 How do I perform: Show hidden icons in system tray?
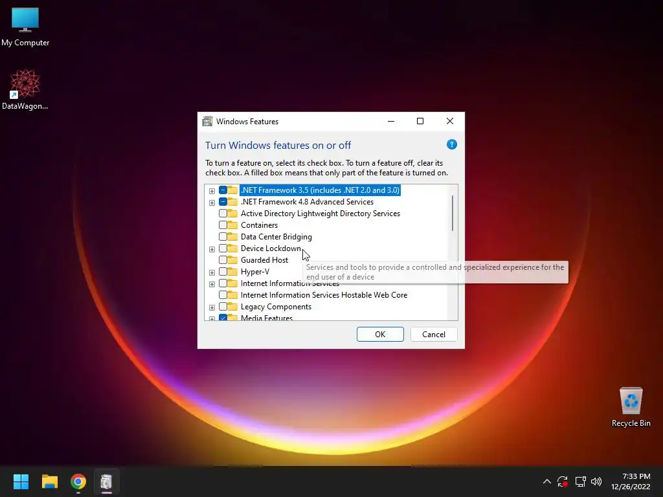coord(546,481)
